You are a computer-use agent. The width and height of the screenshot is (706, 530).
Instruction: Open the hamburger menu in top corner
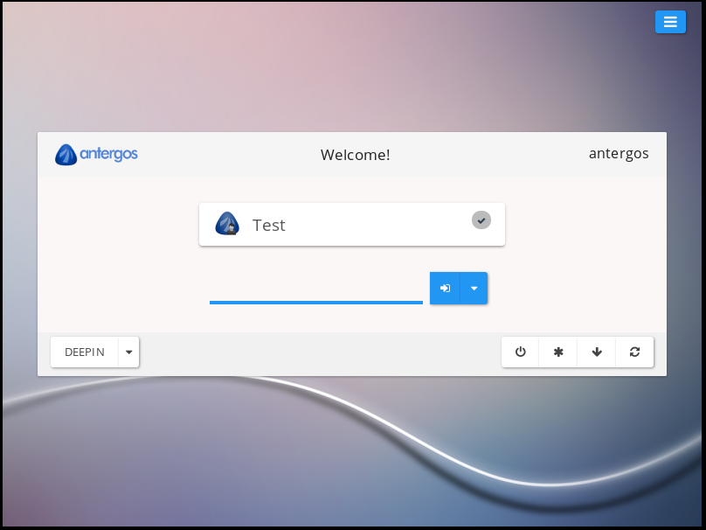tap(670, 22)
